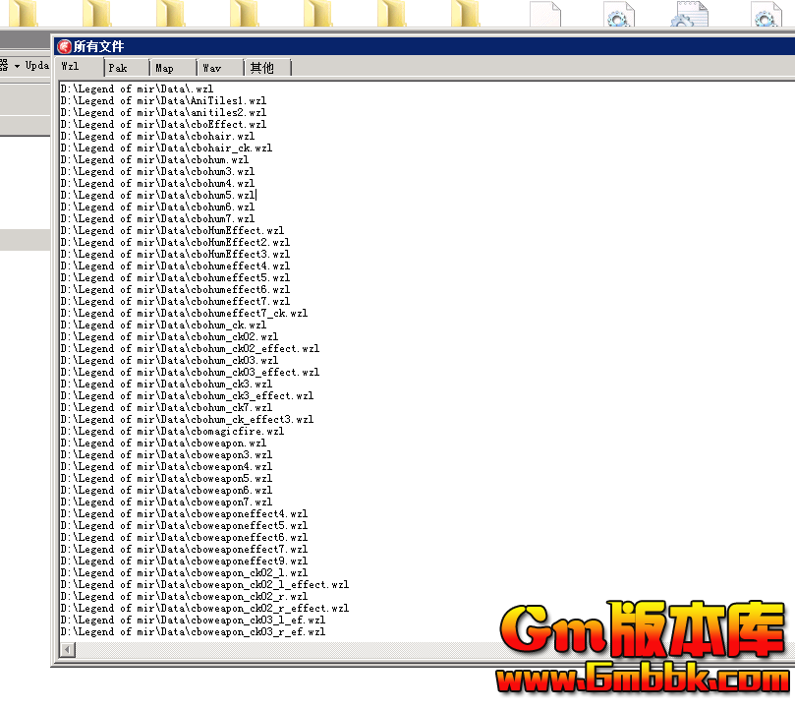
Task: Expand the Upda dropdown arrow on left
Action: (17, 66)
